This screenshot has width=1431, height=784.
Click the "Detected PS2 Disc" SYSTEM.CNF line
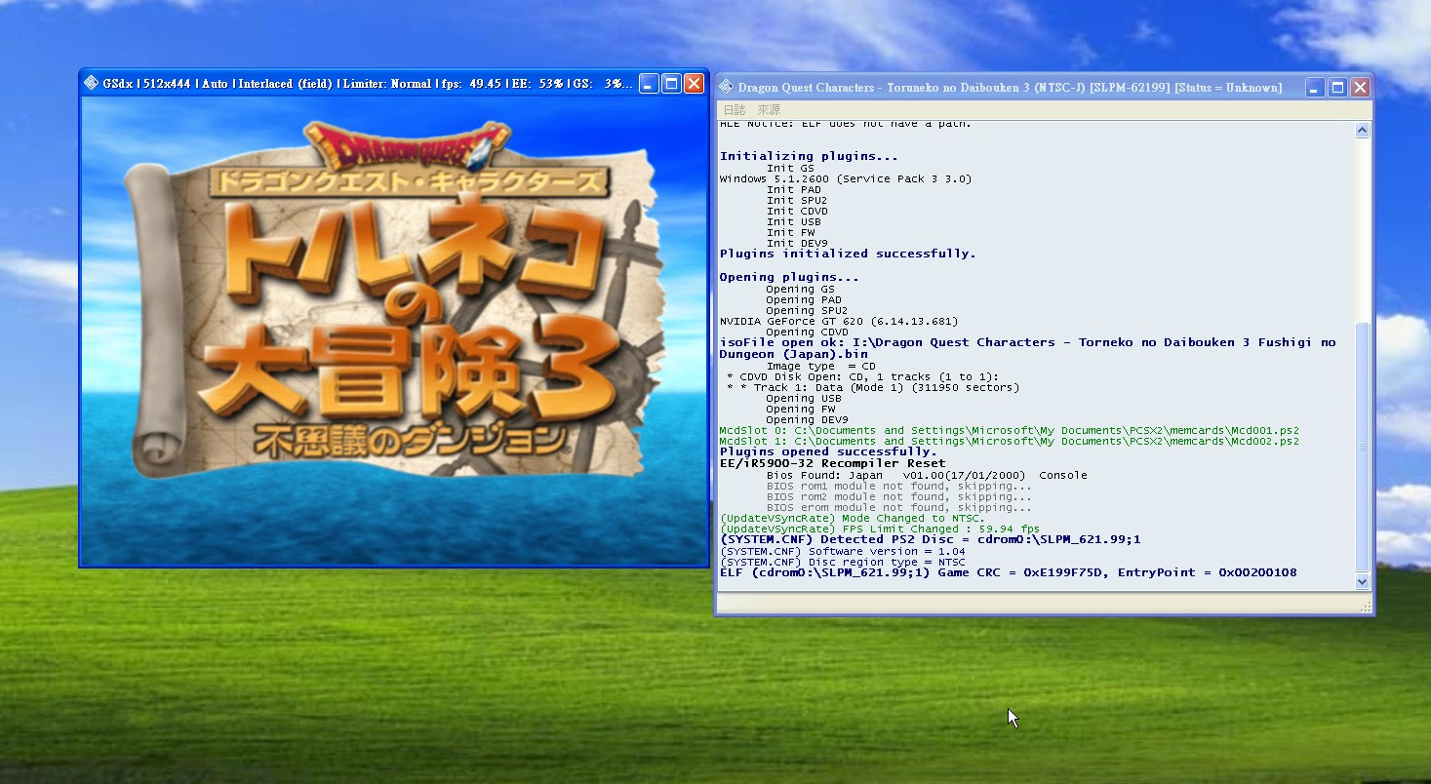[930, 539]
